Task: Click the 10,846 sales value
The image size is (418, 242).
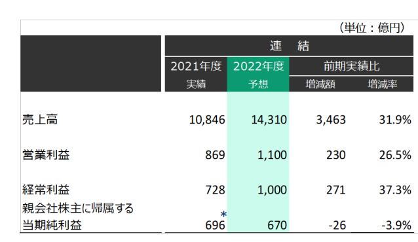Action: pos(207,120)
